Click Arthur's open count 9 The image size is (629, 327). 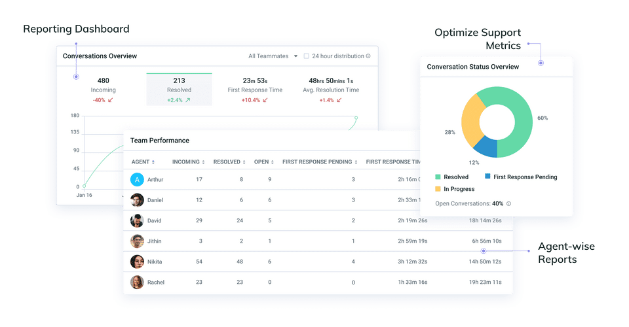coord(269,180)
